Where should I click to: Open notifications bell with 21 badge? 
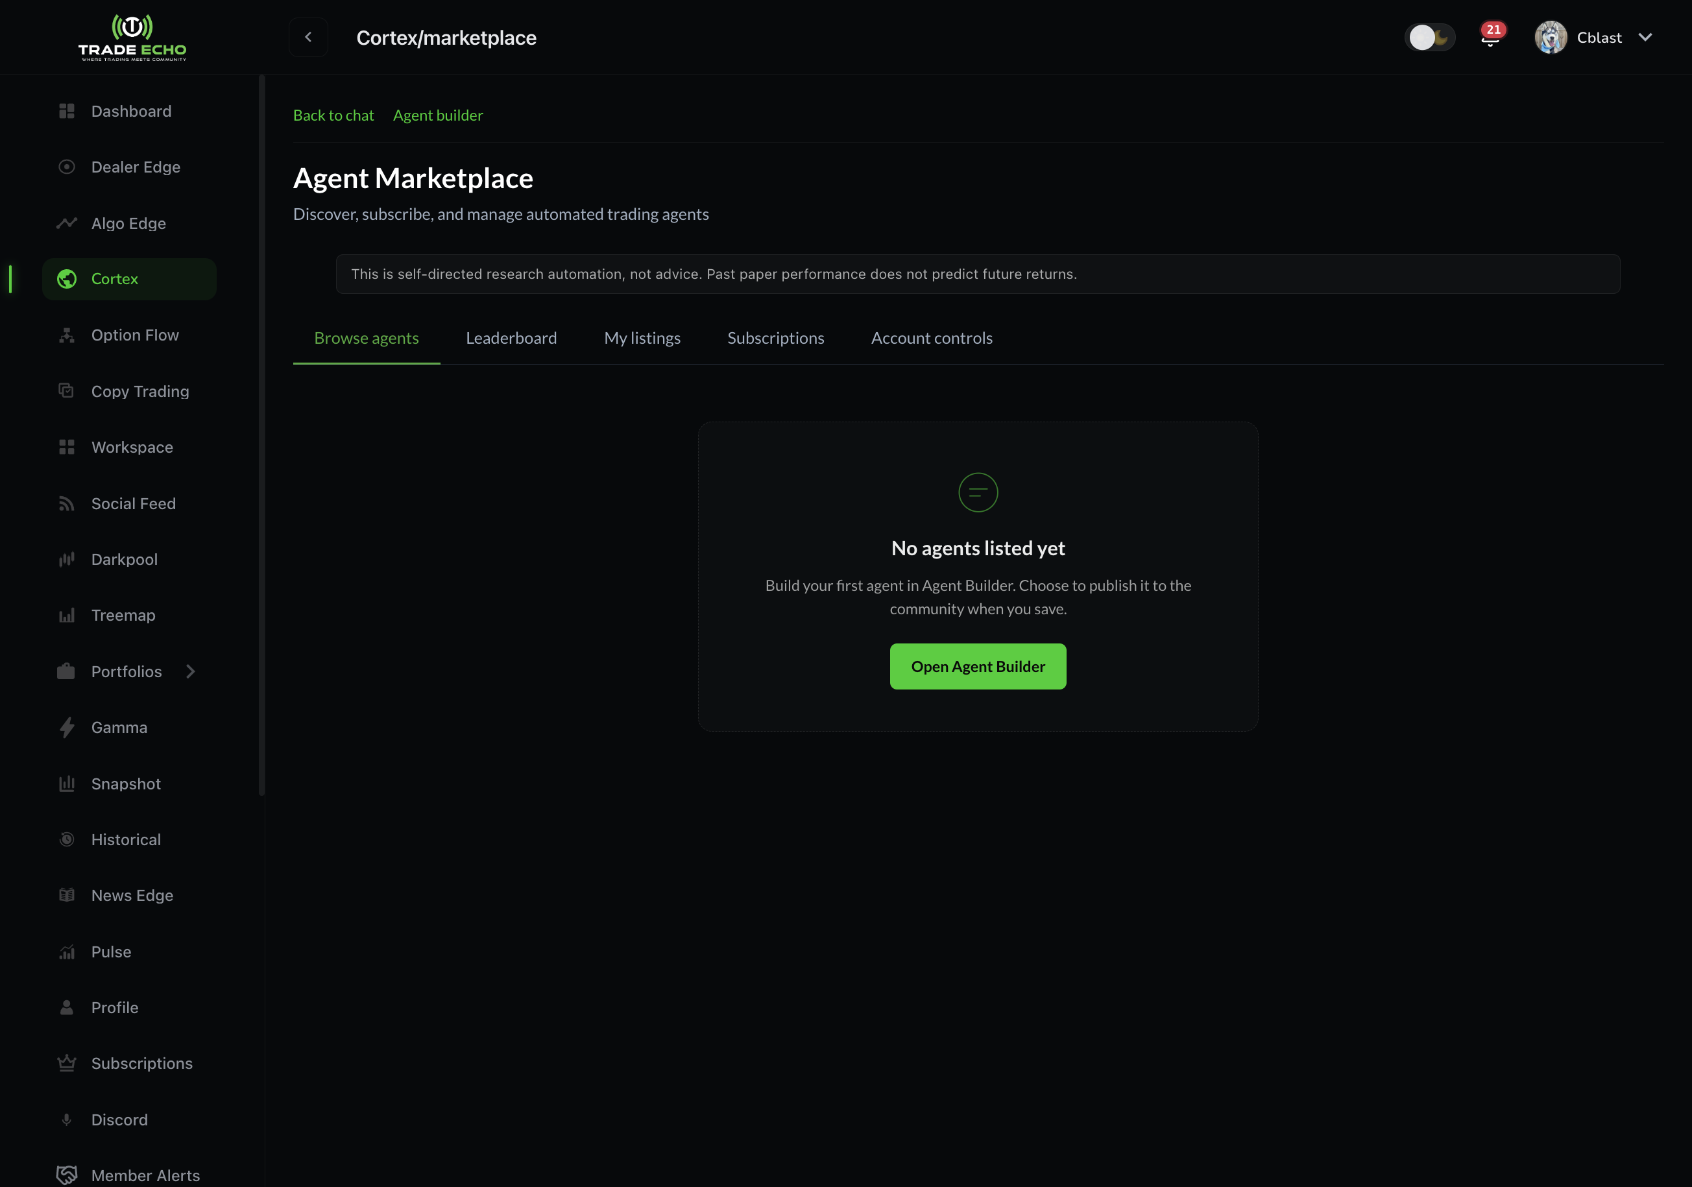[1491, 36]
